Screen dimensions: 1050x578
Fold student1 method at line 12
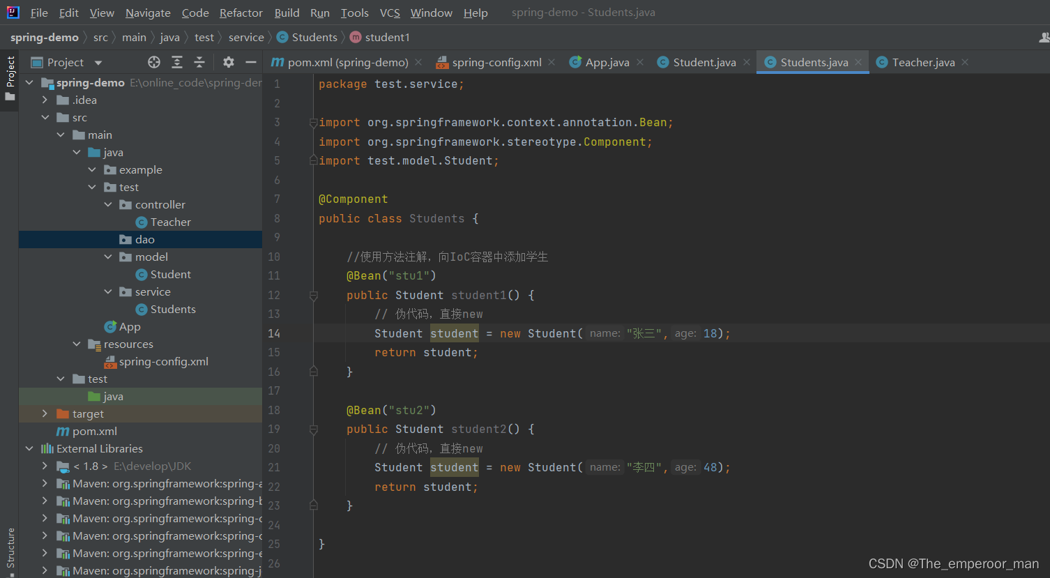pyautogui.click(x=313, y=296)
